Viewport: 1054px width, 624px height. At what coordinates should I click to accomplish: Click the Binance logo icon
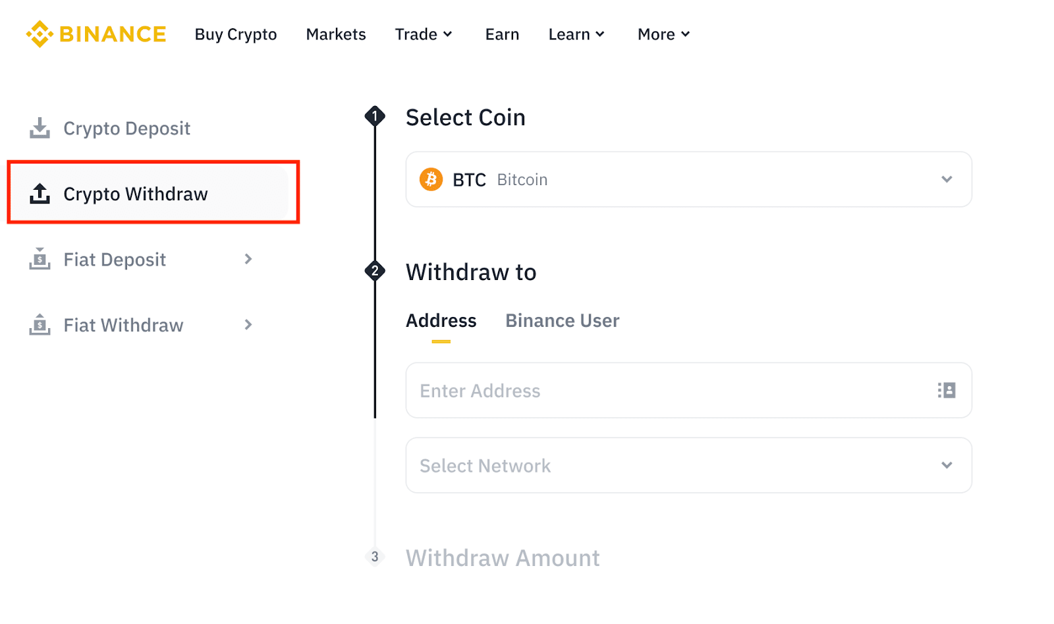tap(40, 34)
